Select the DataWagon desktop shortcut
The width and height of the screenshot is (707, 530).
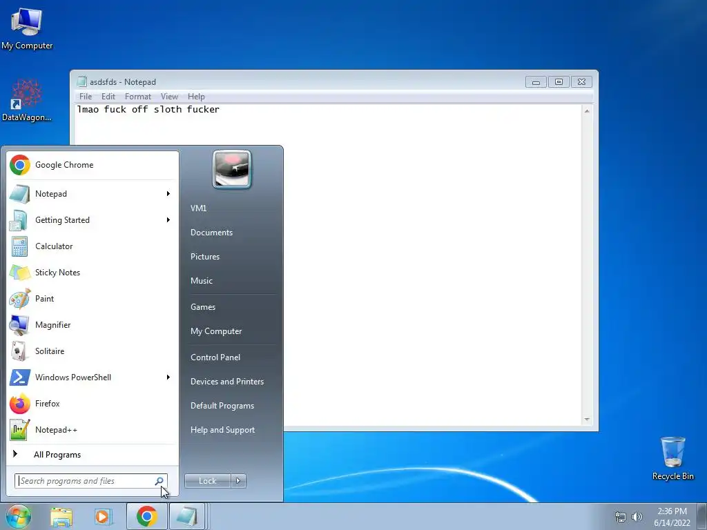27,100
